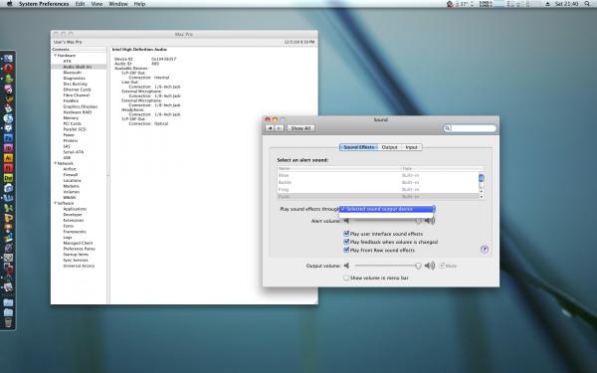
Task: Open the Trash in the dock
Action: point(8,322)
